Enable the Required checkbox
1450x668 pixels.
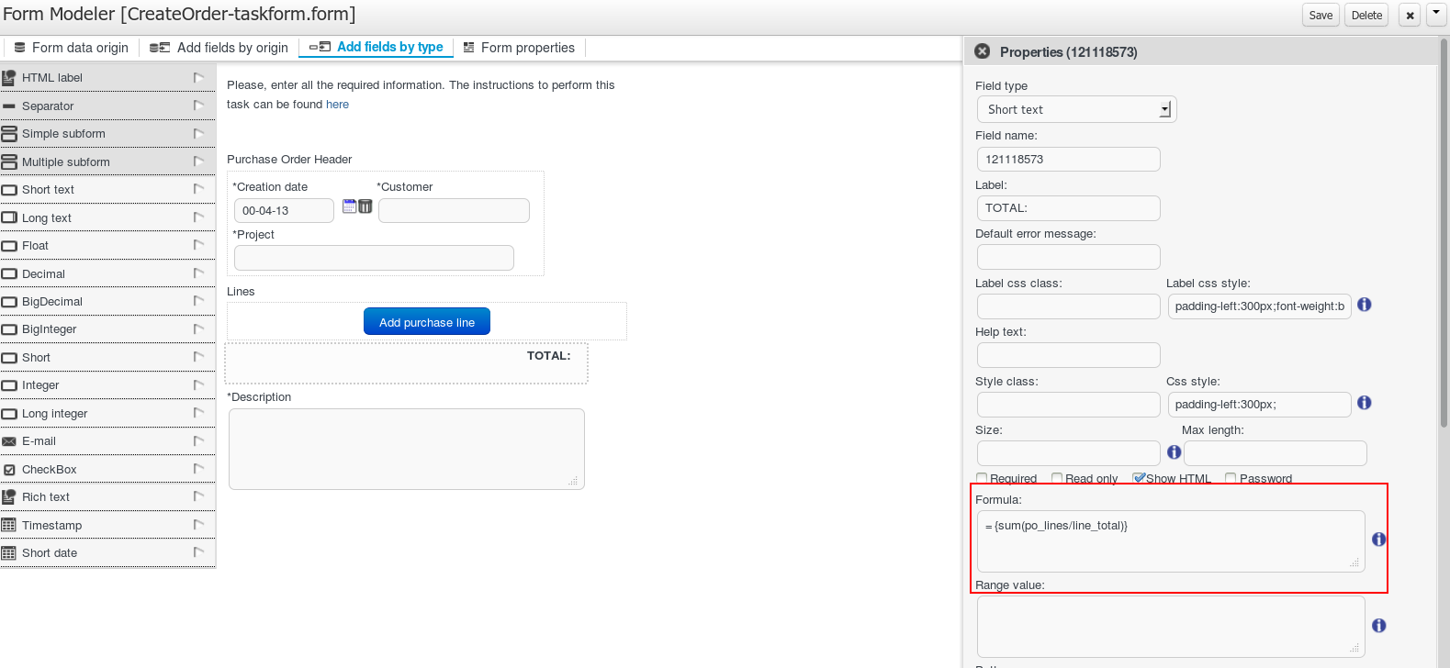(982, 478)
